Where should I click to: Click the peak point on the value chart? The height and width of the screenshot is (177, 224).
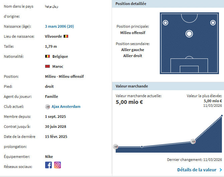click(x=222, y=116)
